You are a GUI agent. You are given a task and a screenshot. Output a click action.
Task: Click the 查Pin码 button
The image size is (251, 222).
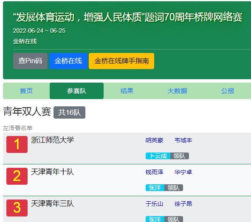30,61
